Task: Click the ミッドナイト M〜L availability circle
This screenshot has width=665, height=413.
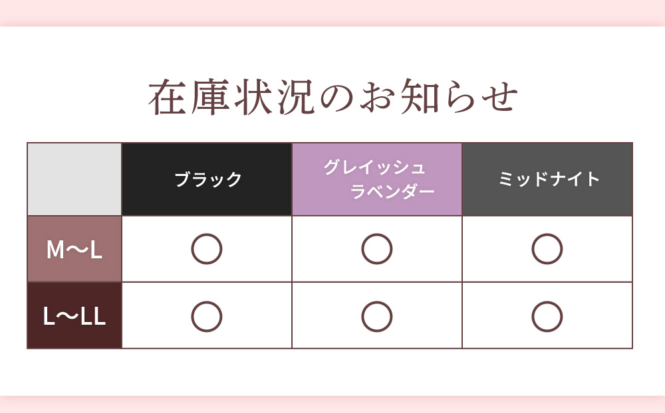Action: coord(547,249)
